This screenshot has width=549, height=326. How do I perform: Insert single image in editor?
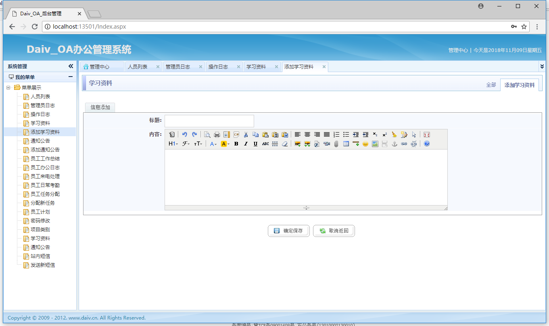(x=298, y=144)
